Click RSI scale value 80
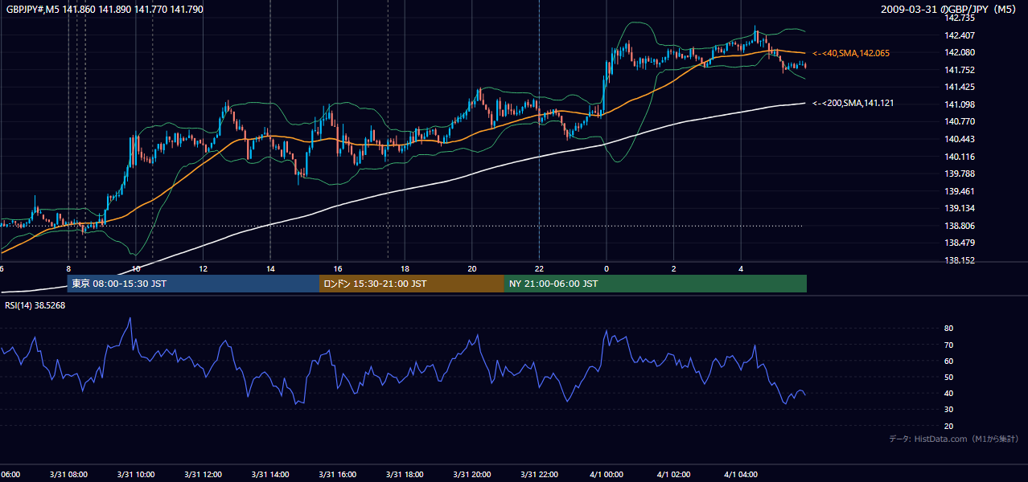Screen dimensions: 1028x482 click(x=948, y=329)
